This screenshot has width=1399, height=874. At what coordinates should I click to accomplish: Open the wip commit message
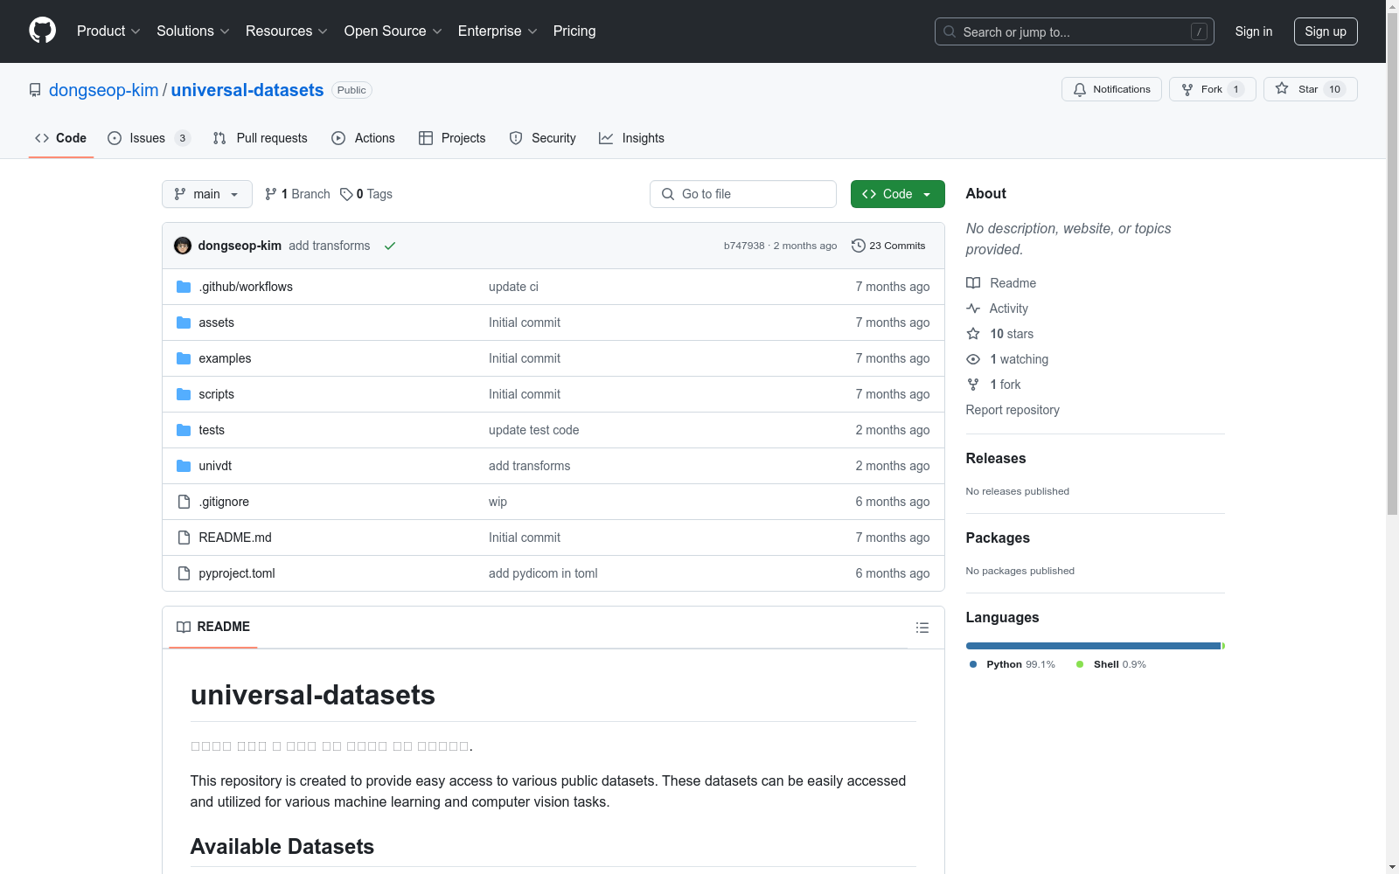pyautogui.click(x=498, y=502)
